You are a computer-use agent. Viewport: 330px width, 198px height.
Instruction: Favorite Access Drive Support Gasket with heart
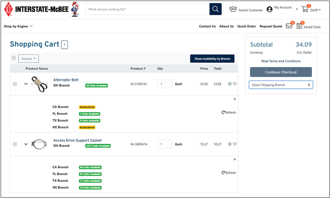tap(235, 144)
